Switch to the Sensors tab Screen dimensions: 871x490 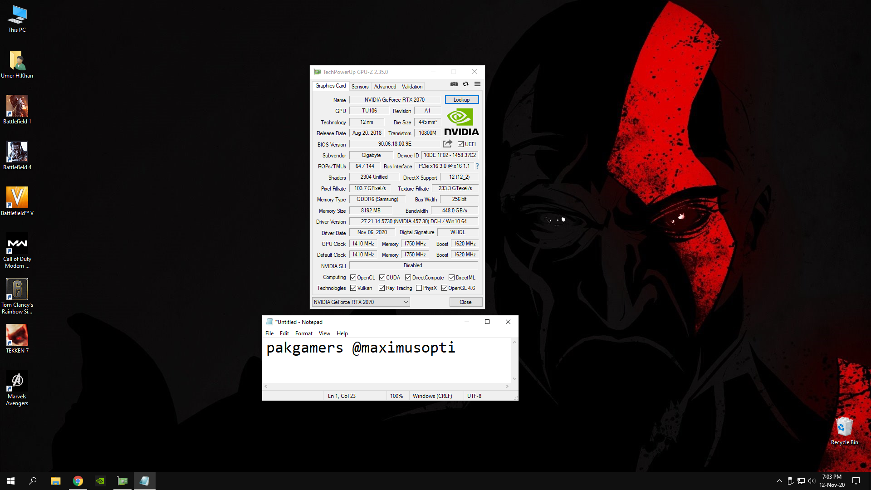point(360,87)
